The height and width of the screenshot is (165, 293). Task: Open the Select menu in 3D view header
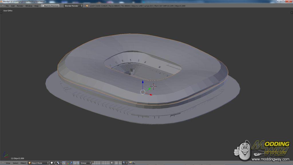pyautogui.click(x=15, y=163)
